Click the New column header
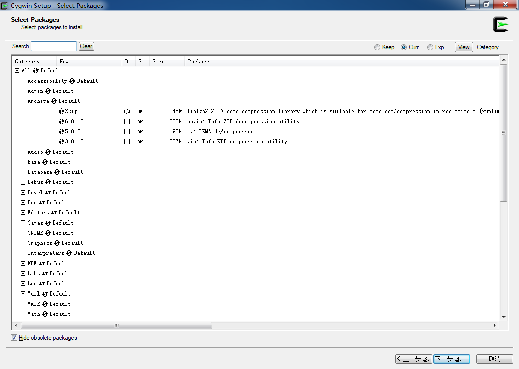The image size is (519, 369). (x=89, y=61)
